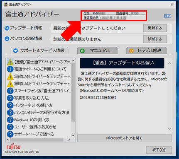The width and height of the screenshot is (179, 159).
Task: Click list scrollbar down arrow
Action: [73, 135]
